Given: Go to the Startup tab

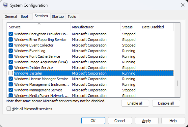Looking at the screenshot, I should click(58, 16).
